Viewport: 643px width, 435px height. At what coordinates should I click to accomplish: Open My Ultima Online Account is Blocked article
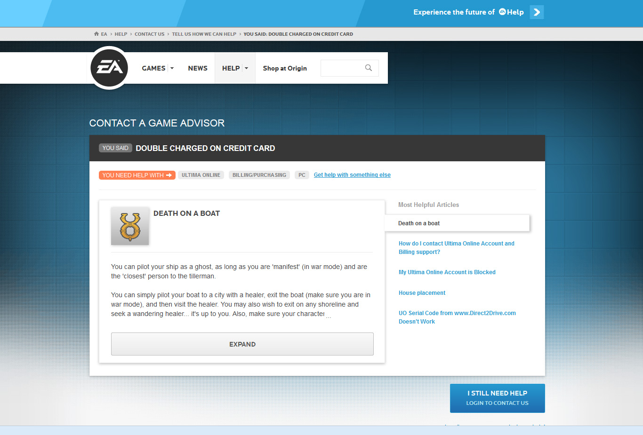(447, 272)
